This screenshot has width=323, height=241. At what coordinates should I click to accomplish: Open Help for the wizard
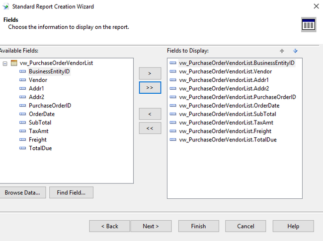(293, 226)
